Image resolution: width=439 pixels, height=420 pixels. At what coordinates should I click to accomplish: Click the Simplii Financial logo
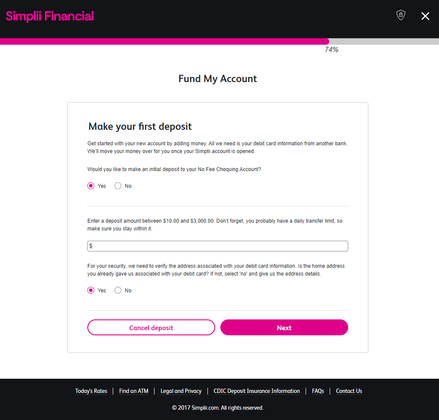(50, 16)
